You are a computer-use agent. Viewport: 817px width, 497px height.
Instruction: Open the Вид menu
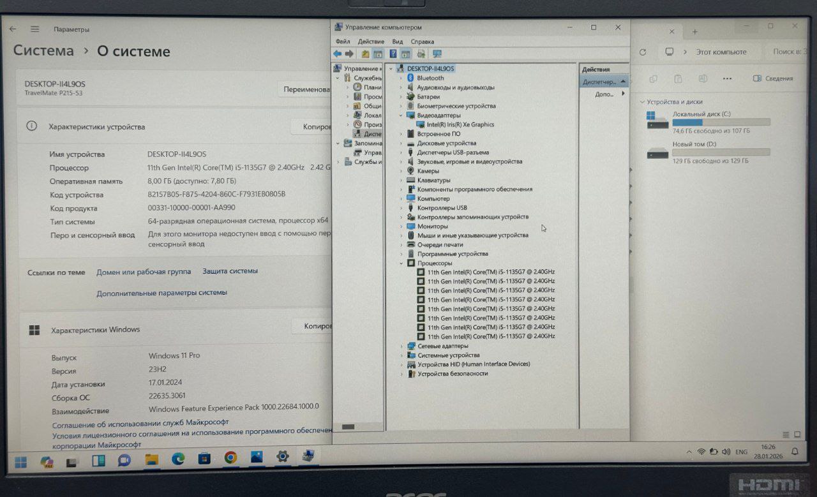[x=398, y=41]
